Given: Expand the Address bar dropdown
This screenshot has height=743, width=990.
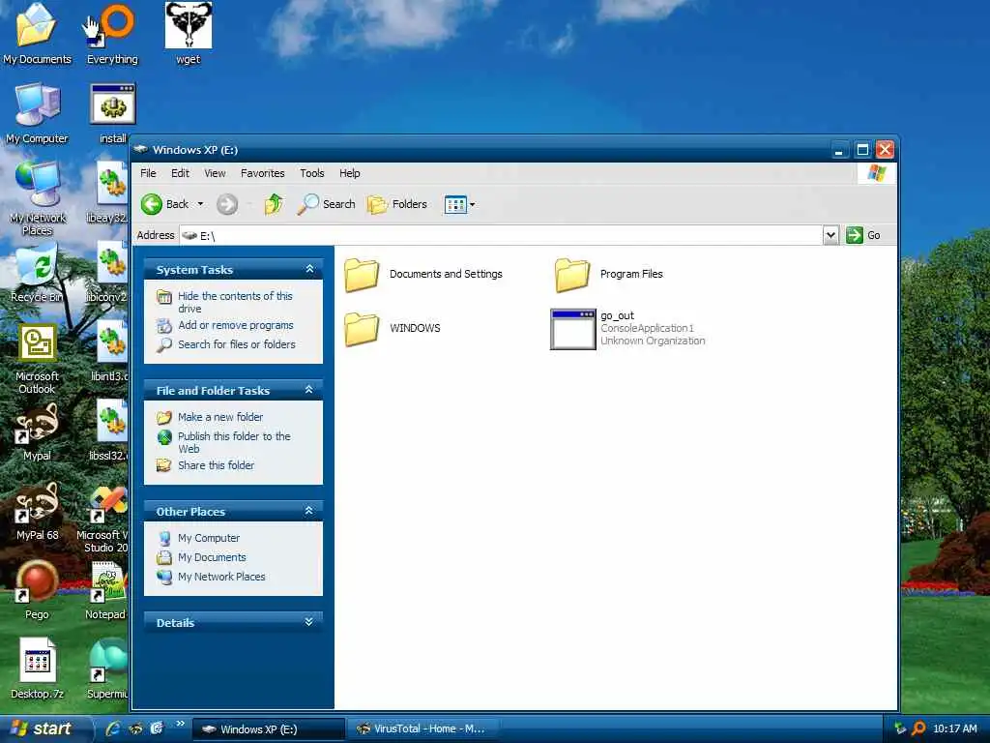Looking at the screenshot, I should [x=830, y=235].
